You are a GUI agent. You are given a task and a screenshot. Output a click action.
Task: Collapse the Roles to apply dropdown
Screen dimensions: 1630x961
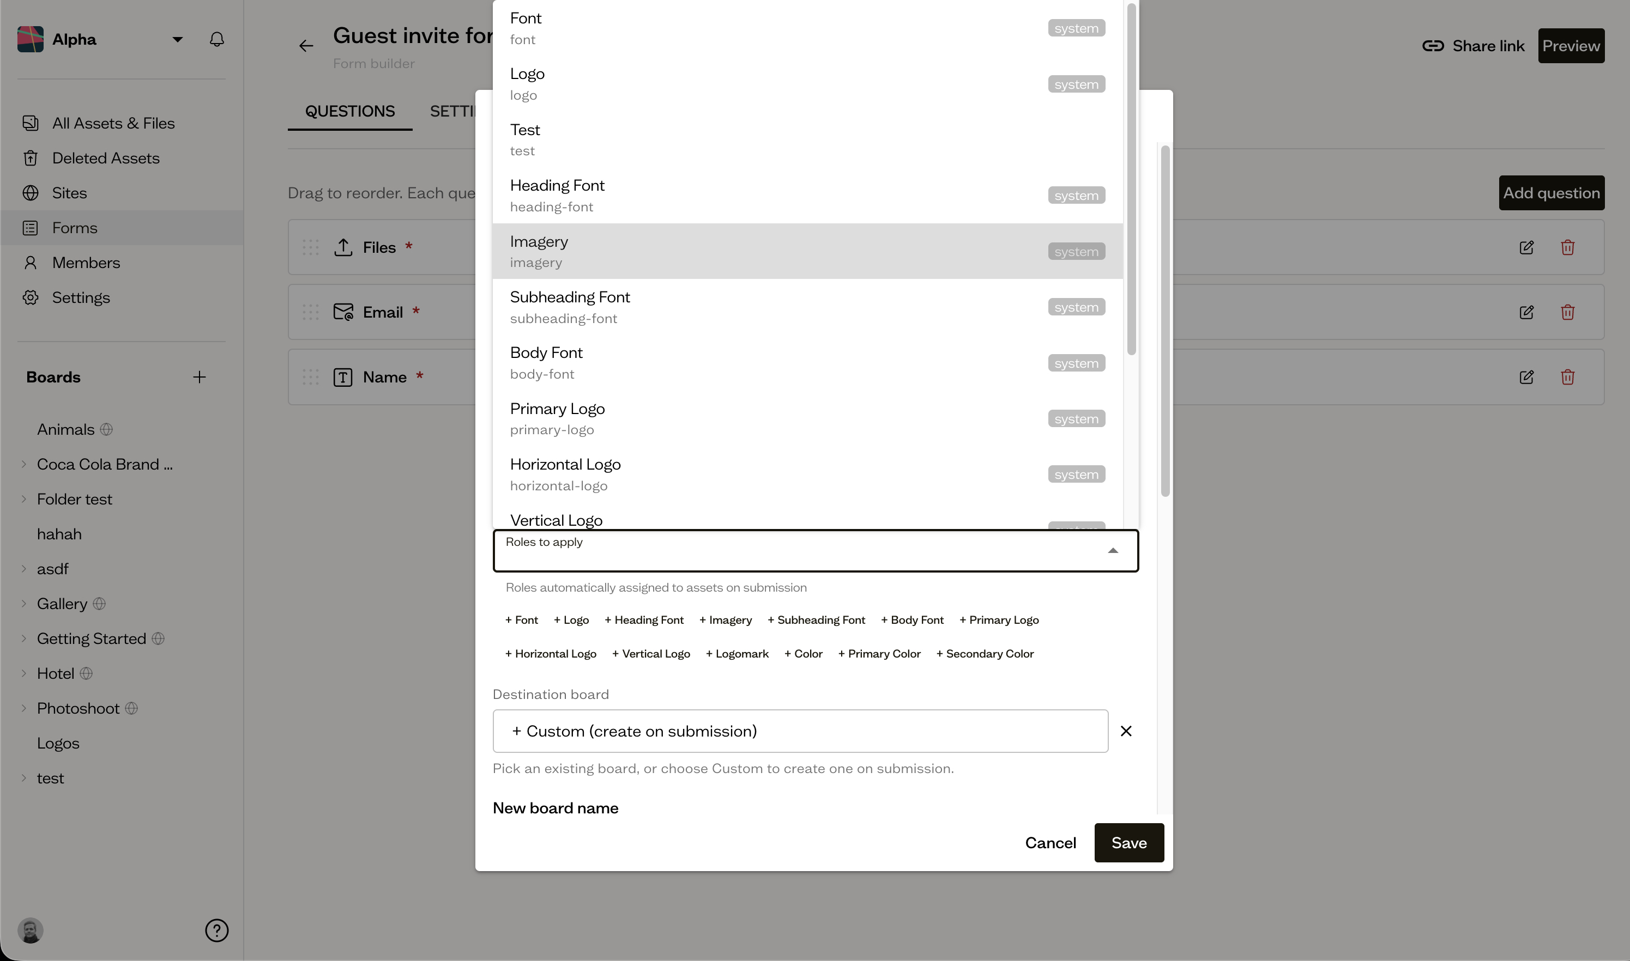(1112, 551)
